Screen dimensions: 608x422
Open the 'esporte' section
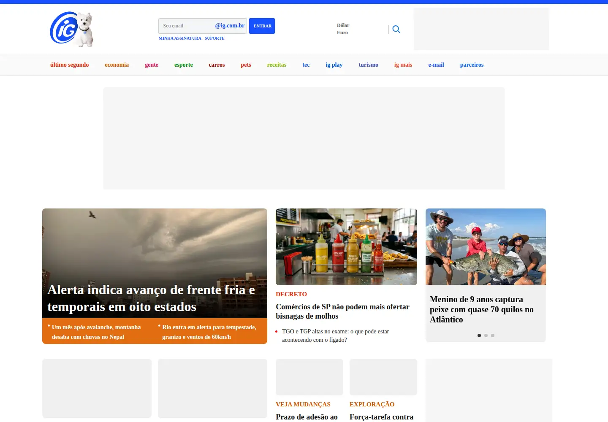click(184, 65)
